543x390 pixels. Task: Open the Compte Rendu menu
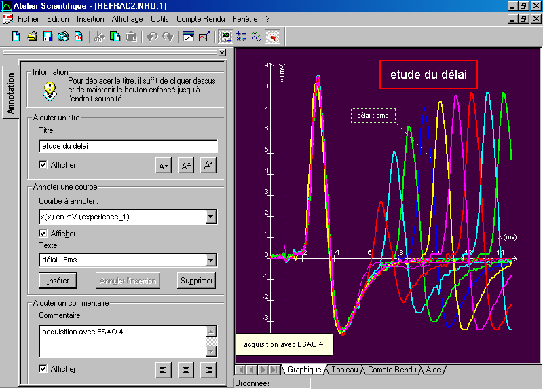[201, 19]
